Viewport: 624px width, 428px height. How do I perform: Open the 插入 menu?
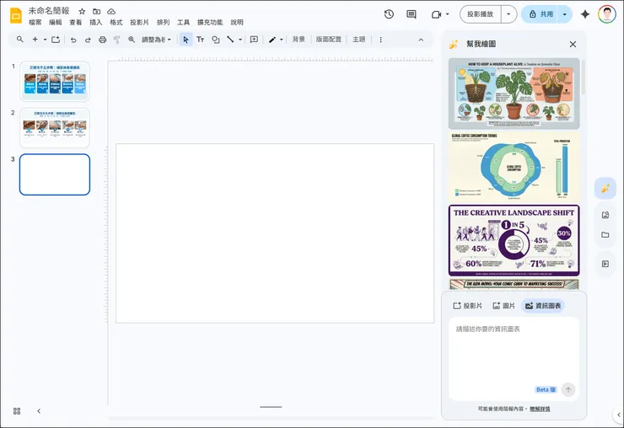point(95,22)
